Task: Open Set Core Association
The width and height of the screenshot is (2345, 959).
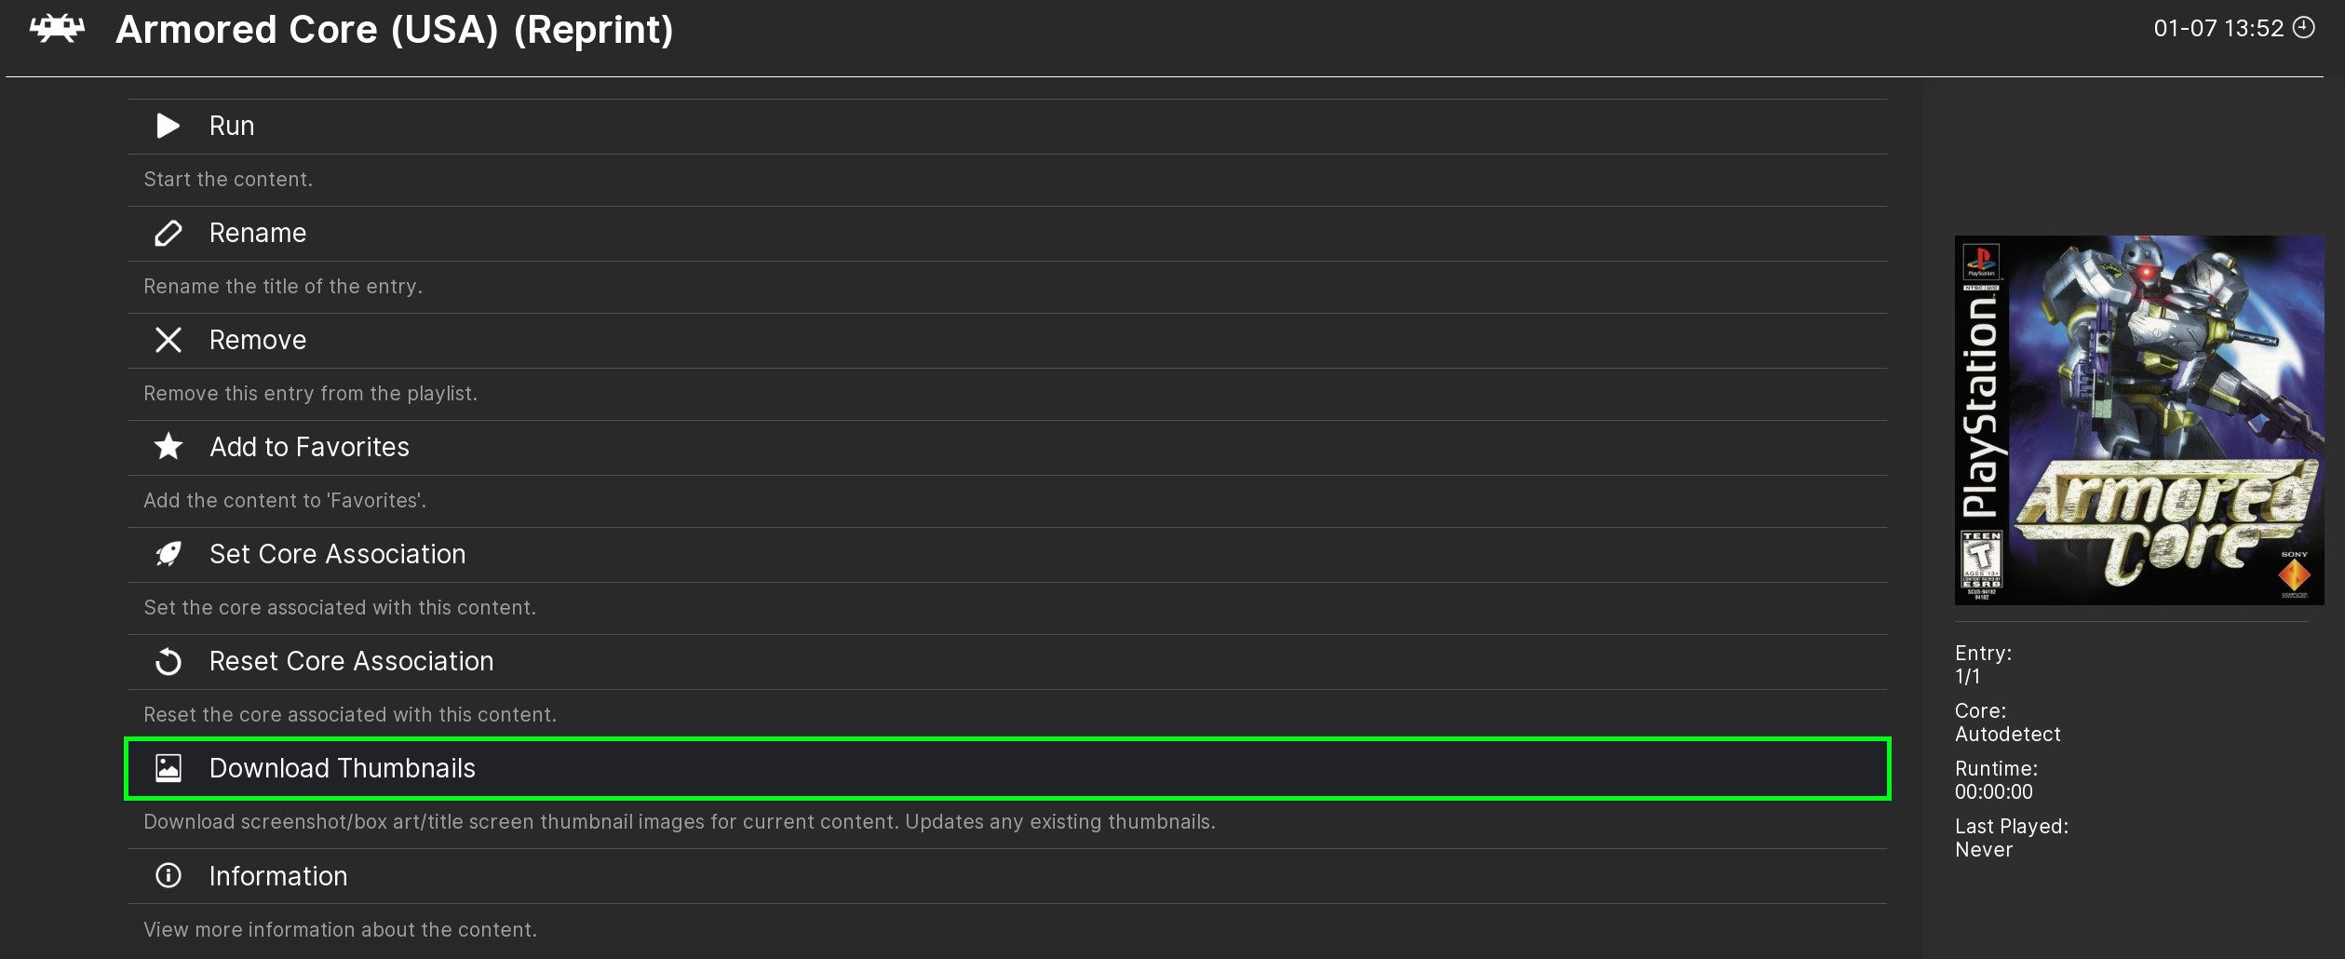Action: coord(1007,555)
